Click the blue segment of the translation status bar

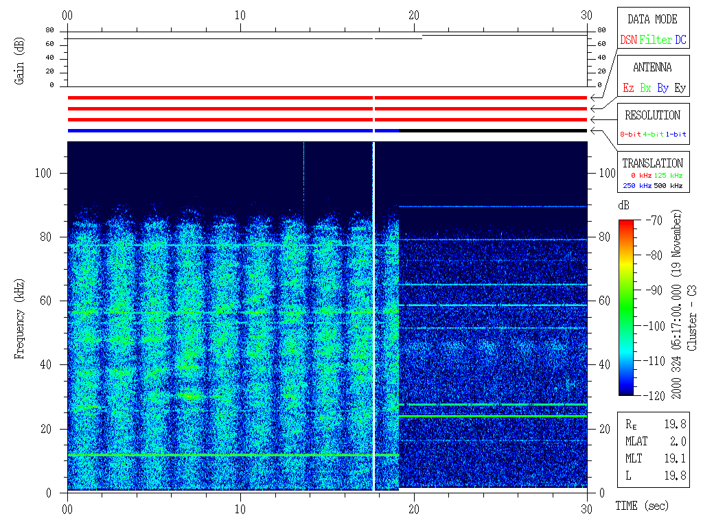click(x=220, y=130)
